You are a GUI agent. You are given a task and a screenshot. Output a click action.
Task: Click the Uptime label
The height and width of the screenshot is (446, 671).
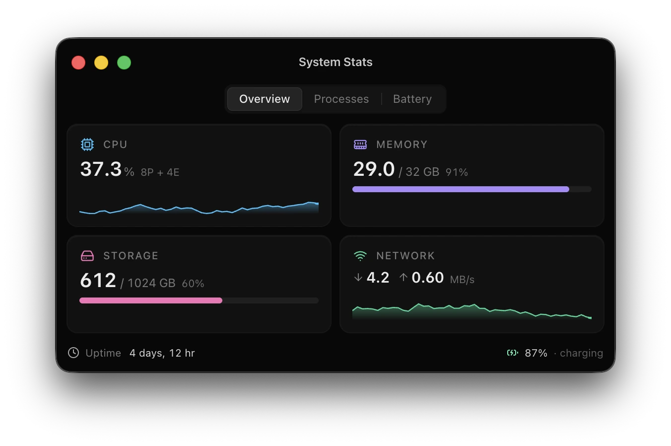tap(103, 353)
